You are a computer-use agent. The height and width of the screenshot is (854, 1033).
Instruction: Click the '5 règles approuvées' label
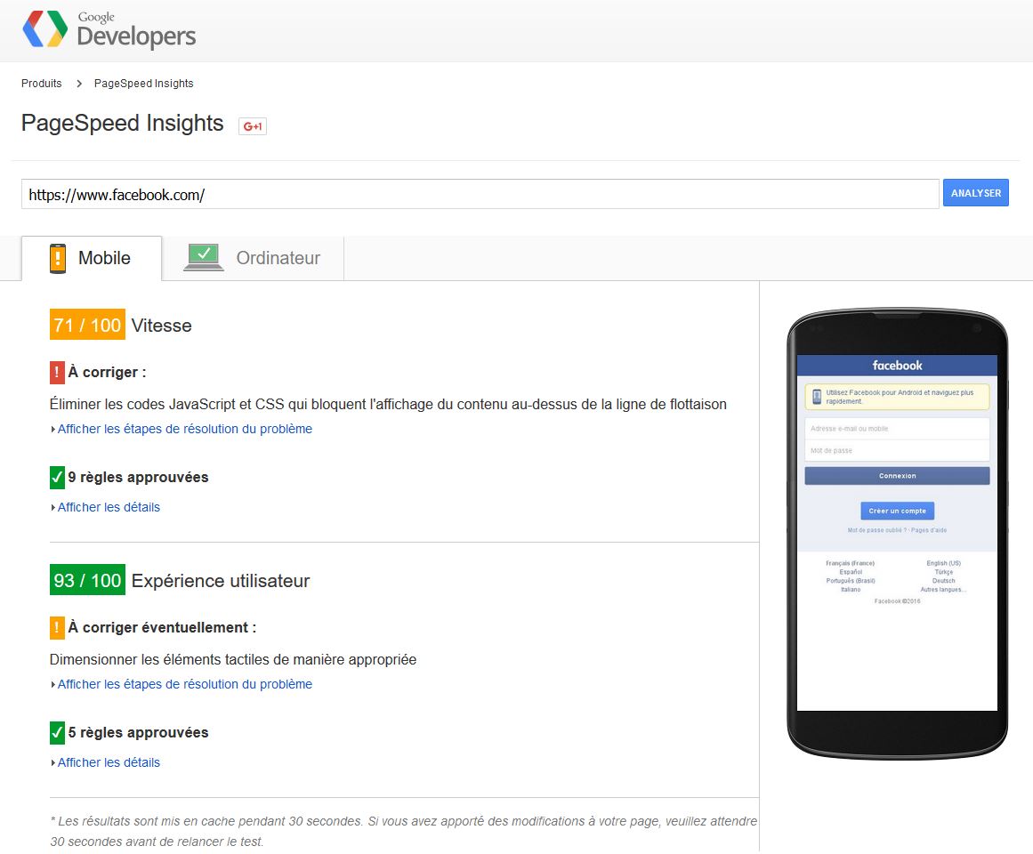(138, 733)
